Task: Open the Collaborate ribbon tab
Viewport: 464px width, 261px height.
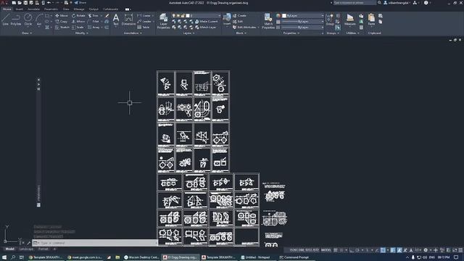Action: click(x=111, y=9)
